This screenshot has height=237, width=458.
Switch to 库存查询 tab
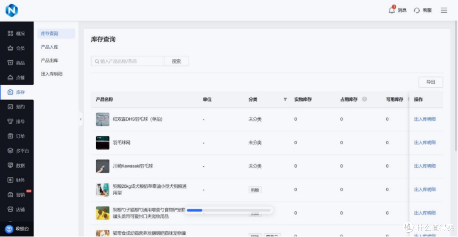(56, 33)
